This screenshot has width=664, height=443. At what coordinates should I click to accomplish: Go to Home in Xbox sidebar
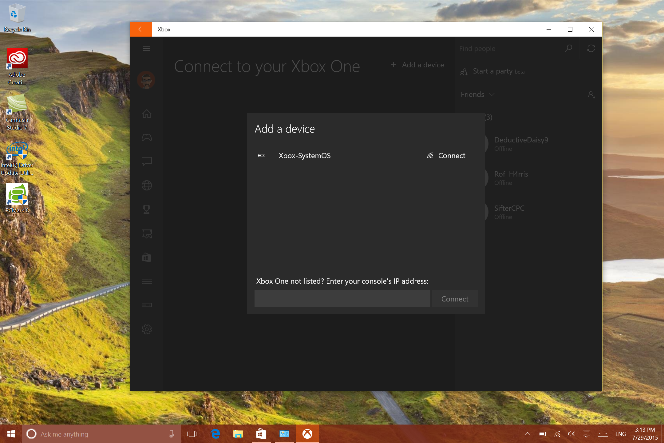147,114
